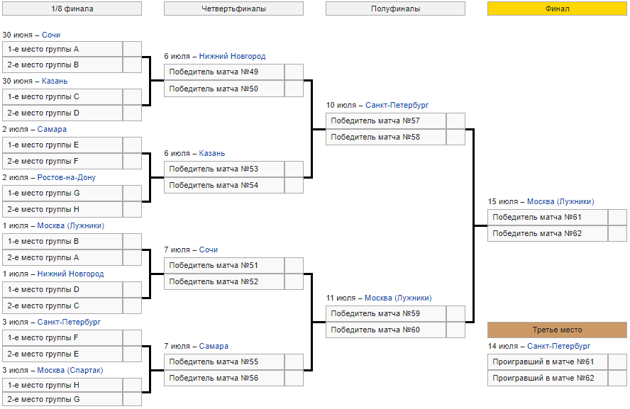Open the Сочи link dated 7 июля

(x=209, y=250)
